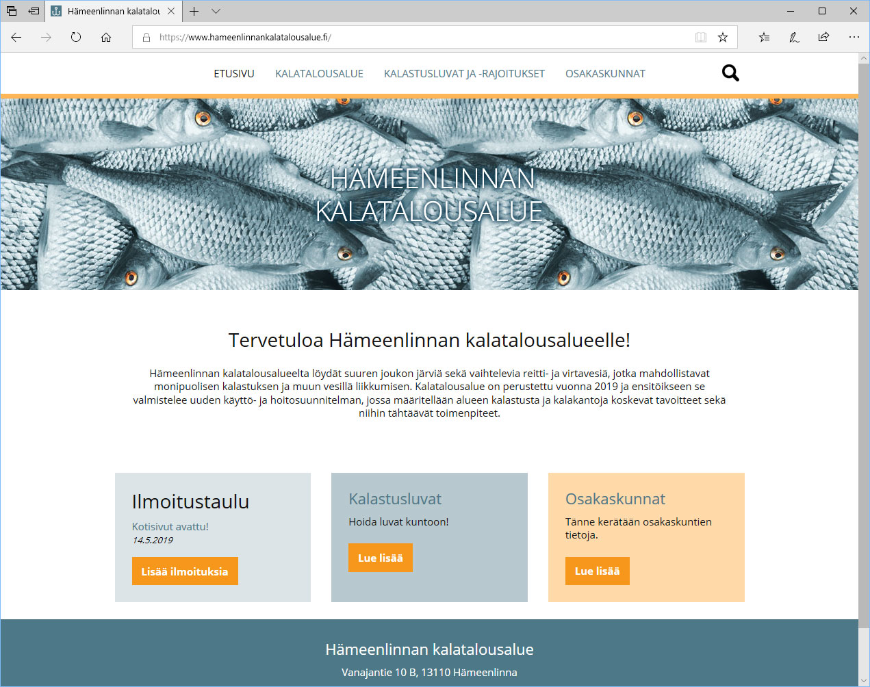Click the Osakaskunnat card heading
This screenshot has height=687, width=870.
click(615, 499)
